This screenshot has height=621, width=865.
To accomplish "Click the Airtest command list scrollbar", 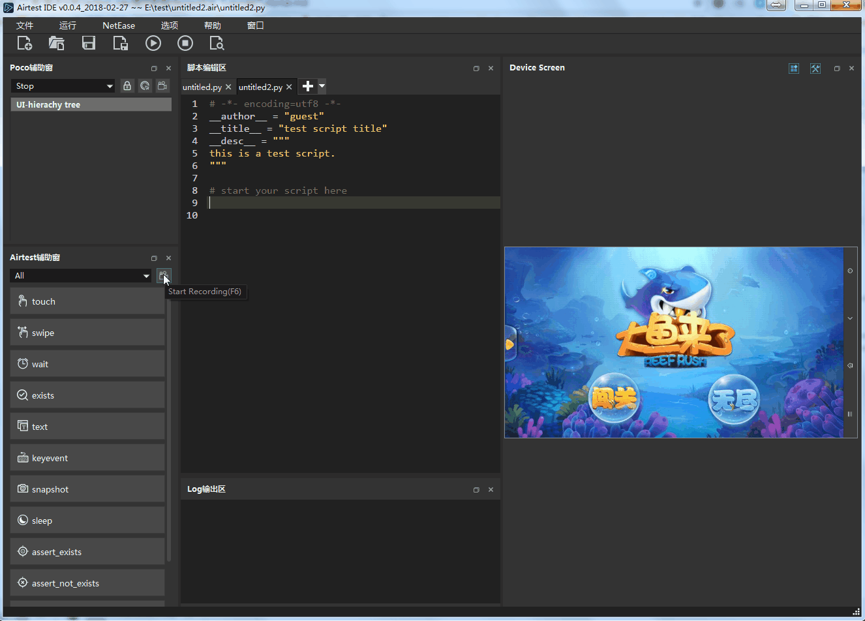I will click(169, 424).
